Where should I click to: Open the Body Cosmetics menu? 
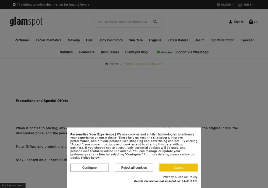click(x=110, y=40)
